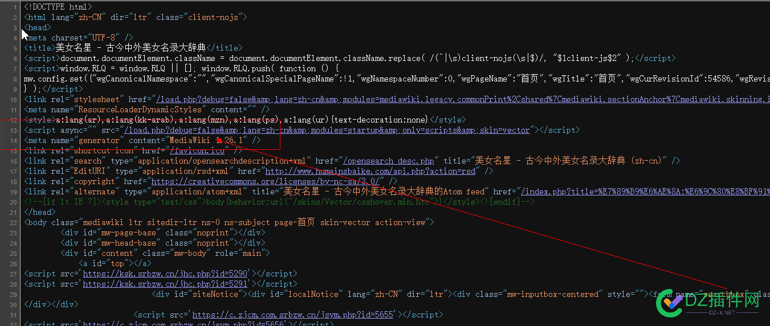Click the a:lang(ar) style rule text
The width and height of the screenshot is (770, 326).
pos(79,120)
